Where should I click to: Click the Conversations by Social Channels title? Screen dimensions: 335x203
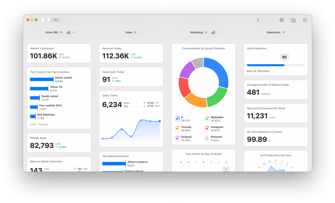point(203,48)
